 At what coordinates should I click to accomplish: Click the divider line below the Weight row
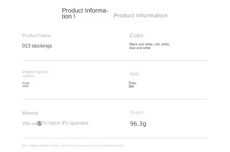click(x=115, y=138)
